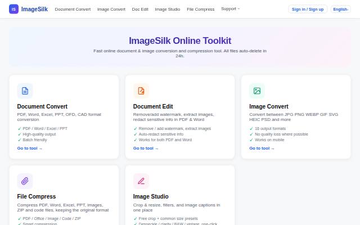Click the 'High-quality output' feature line
360x225 pixels.
coord(37,134)
